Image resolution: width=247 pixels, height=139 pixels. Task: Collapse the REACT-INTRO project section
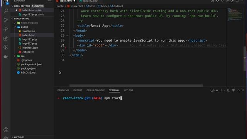pyautogui.click(x=12, y=19)
